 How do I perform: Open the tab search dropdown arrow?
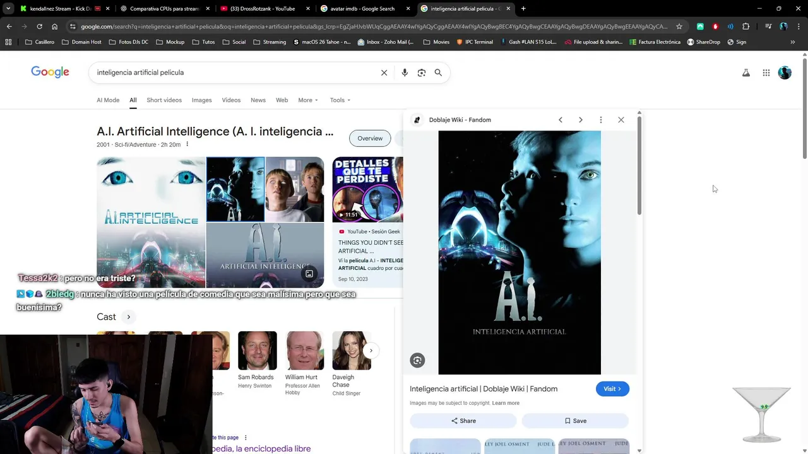[x=8, y=9]
